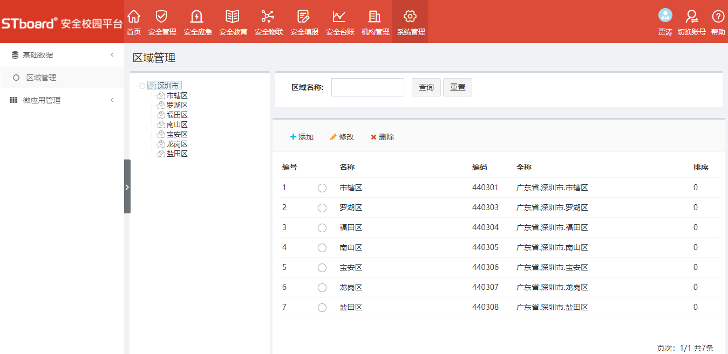Click location pin icon beside 罗湖区

tap(161, 105)
